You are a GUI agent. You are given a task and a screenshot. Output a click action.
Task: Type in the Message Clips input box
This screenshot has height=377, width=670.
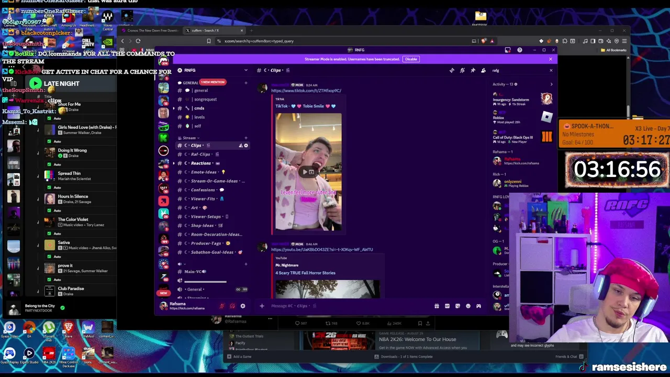click(348, 306)
